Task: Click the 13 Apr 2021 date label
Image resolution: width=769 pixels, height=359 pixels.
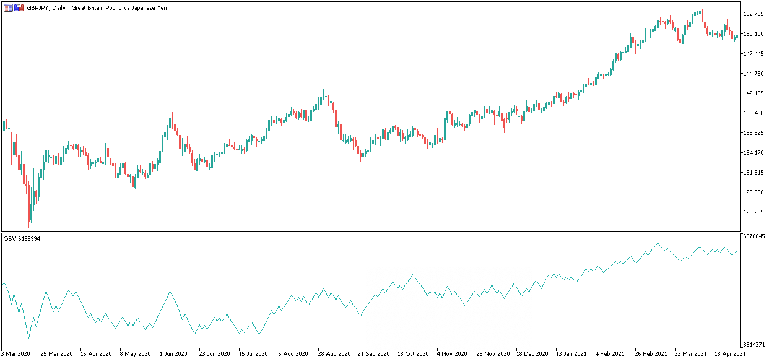Action: [730, 354]
